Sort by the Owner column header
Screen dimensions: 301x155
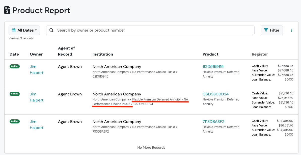[x=36, y=54]
